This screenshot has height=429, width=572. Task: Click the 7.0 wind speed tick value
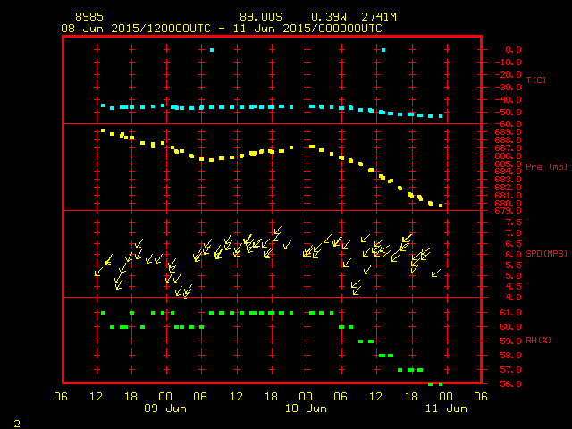[513, 232]
